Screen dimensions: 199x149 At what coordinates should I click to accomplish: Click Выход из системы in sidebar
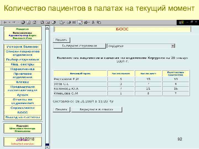point(22,117)
